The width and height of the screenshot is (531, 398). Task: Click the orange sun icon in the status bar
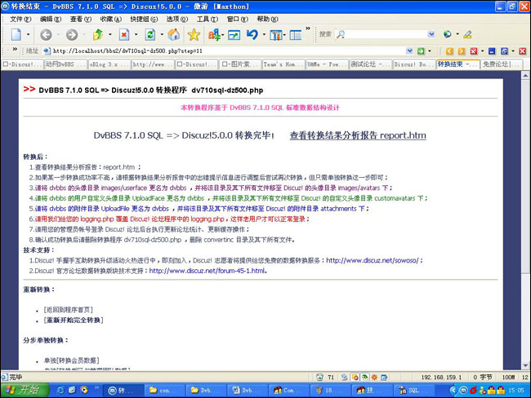pyautogui.click(x=374, y=377)
